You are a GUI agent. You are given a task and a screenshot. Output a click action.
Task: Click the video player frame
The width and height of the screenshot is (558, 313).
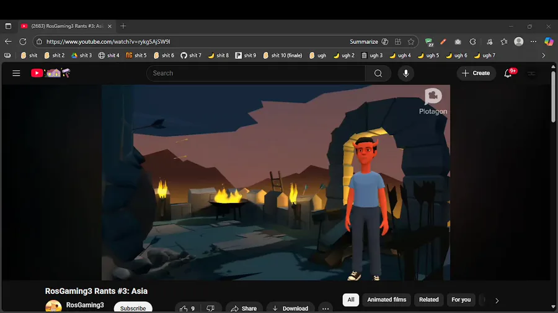[x=276, y=182]
